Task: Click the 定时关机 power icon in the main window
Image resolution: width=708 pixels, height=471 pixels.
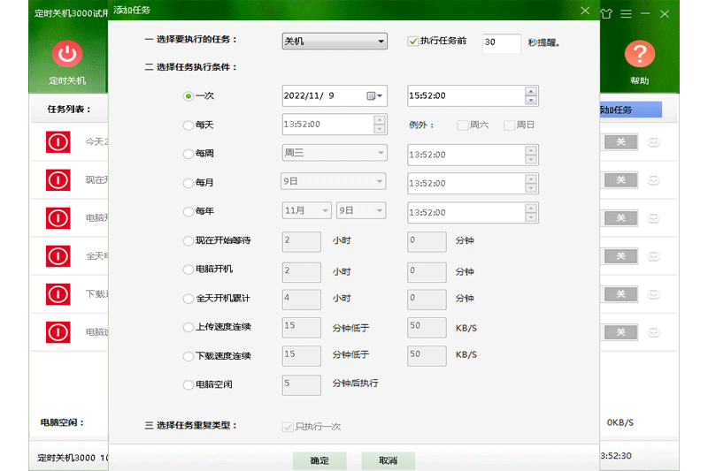Action: point(67,54)
